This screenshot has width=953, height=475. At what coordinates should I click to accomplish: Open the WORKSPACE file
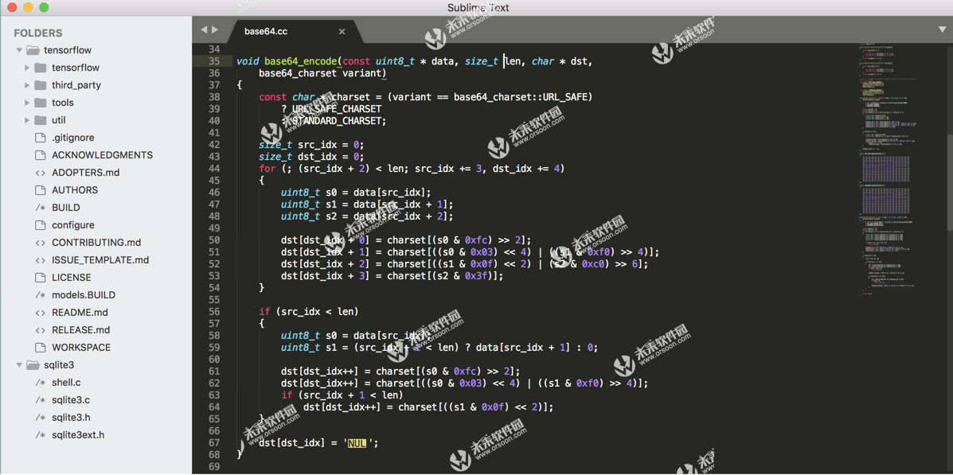(81, 348)
